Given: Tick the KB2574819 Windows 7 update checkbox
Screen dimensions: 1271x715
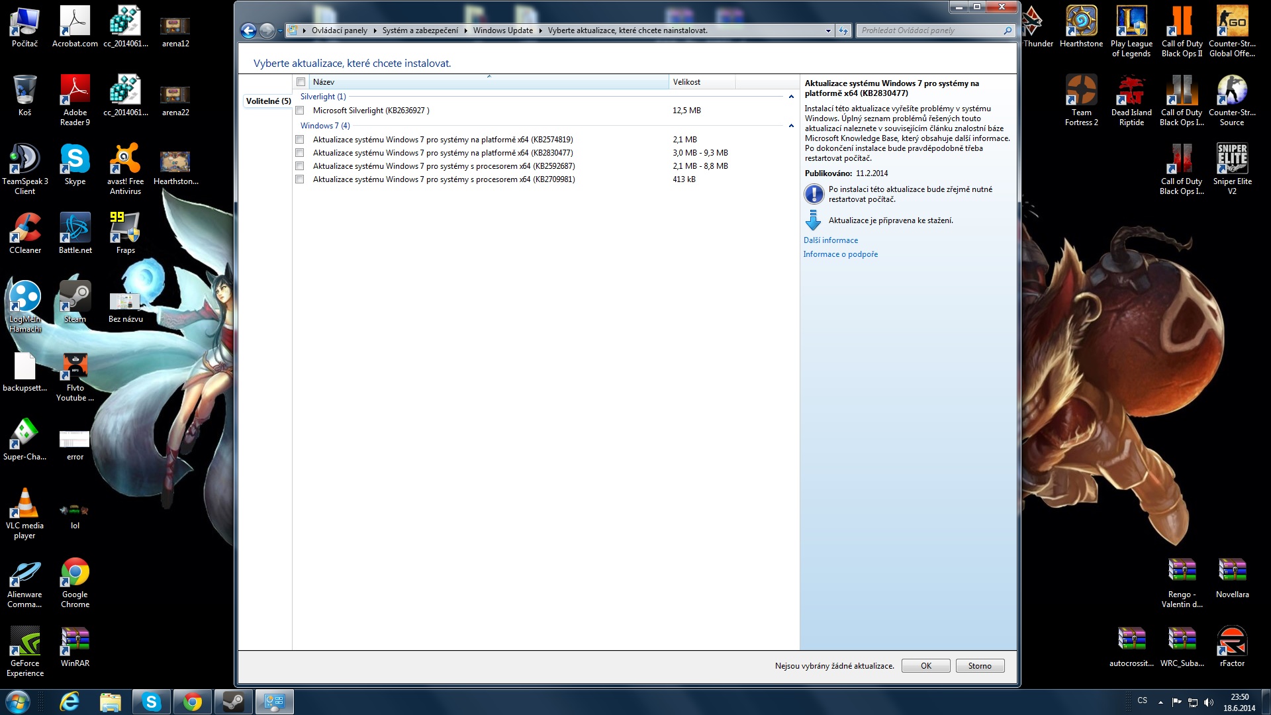Looking at the screenshot, I should tap(300, 140).
